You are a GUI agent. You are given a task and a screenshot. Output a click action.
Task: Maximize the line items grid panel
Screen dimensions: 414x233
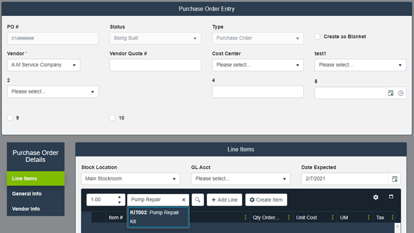coord(392,197)
